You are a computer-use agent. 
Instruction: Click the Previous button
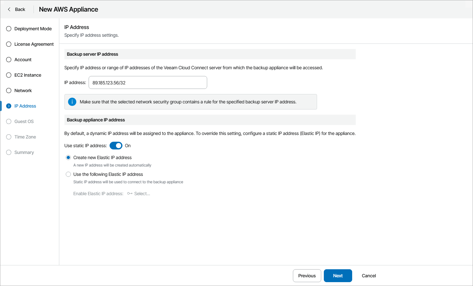click(307, 276)
